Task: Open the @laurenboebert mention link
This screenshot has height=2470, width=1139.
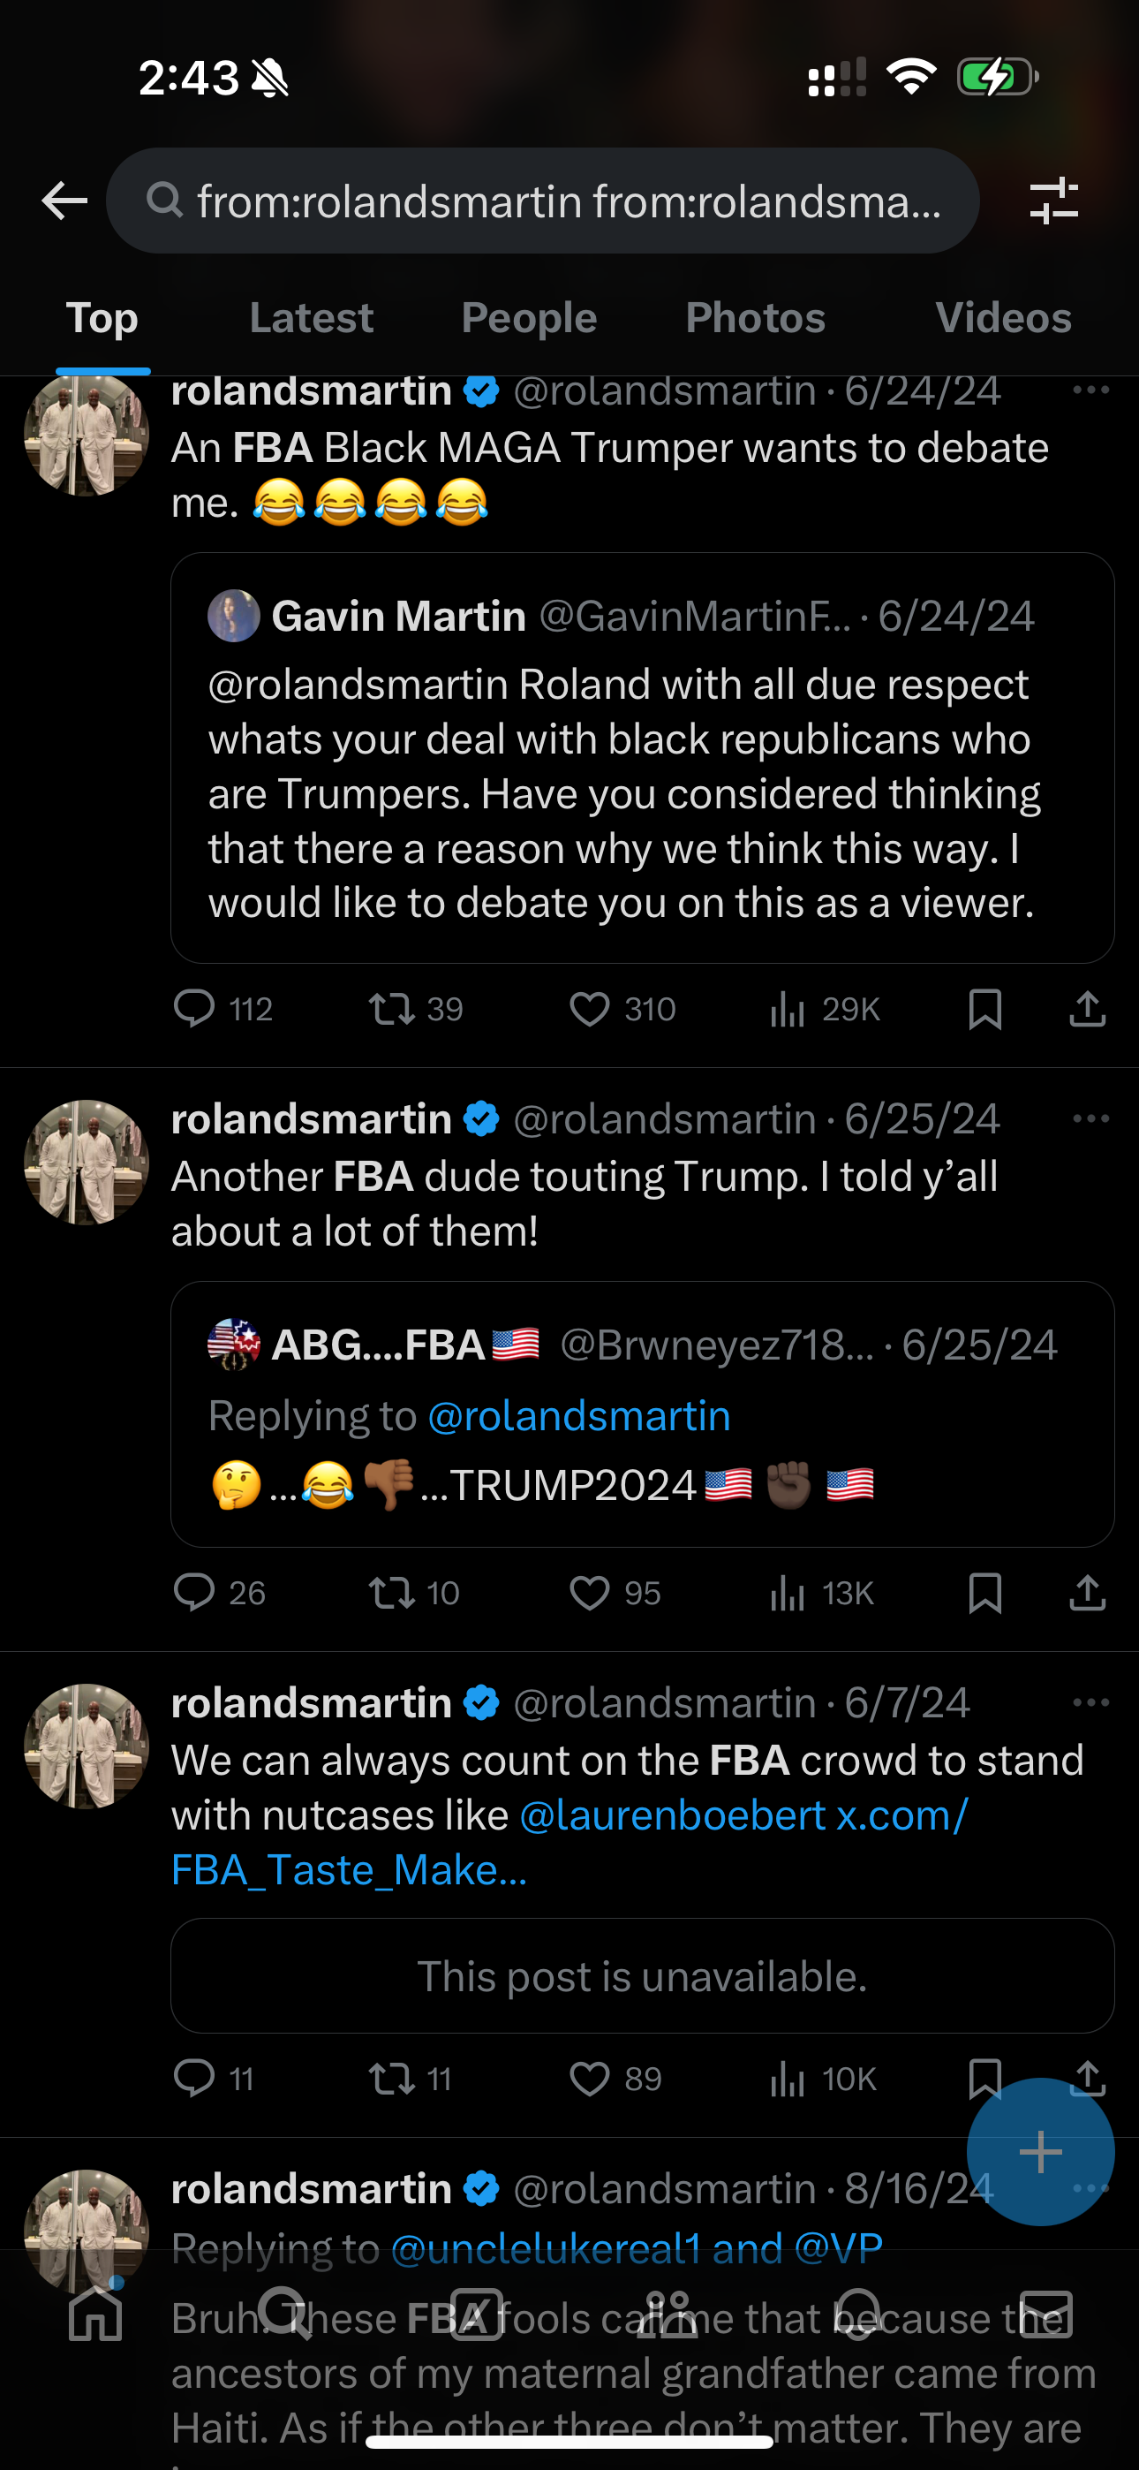Action: pyautogui.click(x=672, y=1815)
